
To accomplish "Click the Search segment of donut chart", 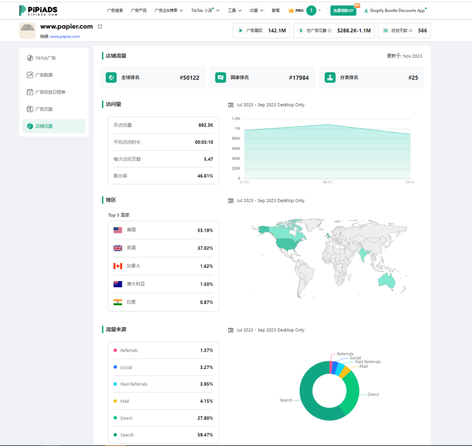I will tap(307, 397).
